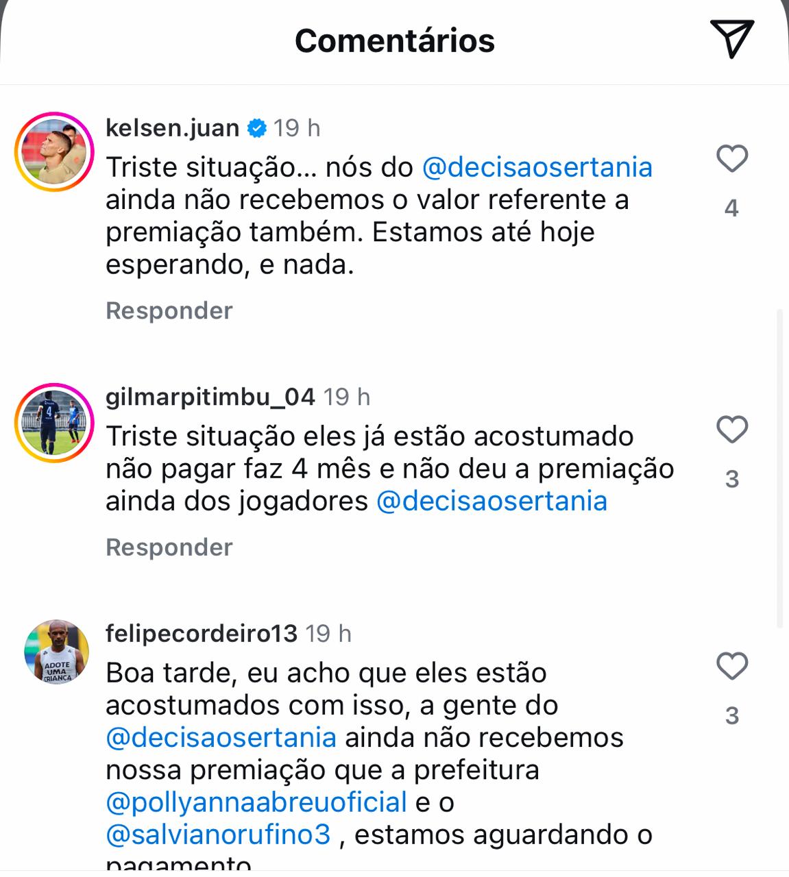Screen dimensions: 789x877
Task: Open the @pollyannaabreuoficial mention
Action: (x=256, y=802)
